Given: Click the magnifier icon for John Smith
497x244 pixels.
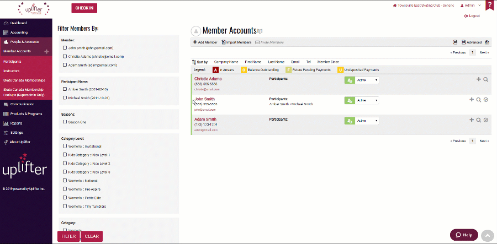Looking at the screenshot, I should (x=478, y=100).
